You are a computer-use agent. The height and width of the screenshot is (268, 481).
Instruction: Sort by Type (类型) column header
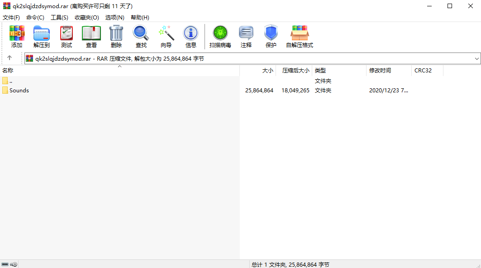coord(339,71)
